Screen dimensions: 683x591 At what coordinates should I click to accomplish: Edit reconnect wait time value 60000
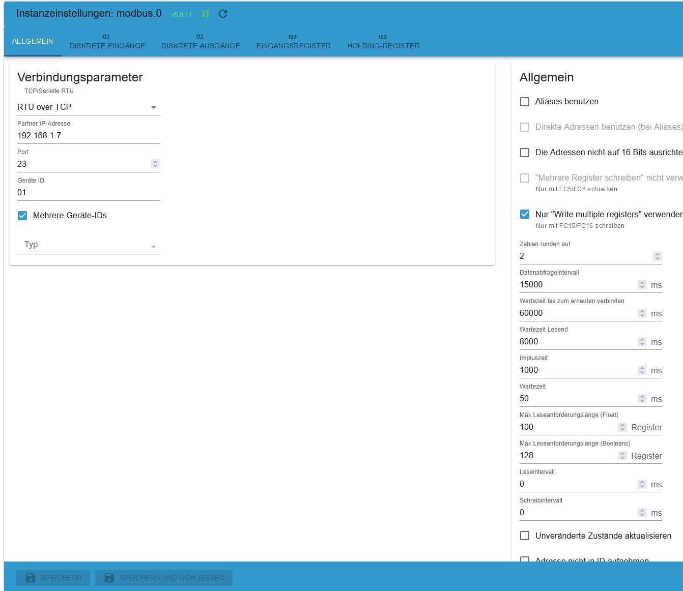pos(578,313)
